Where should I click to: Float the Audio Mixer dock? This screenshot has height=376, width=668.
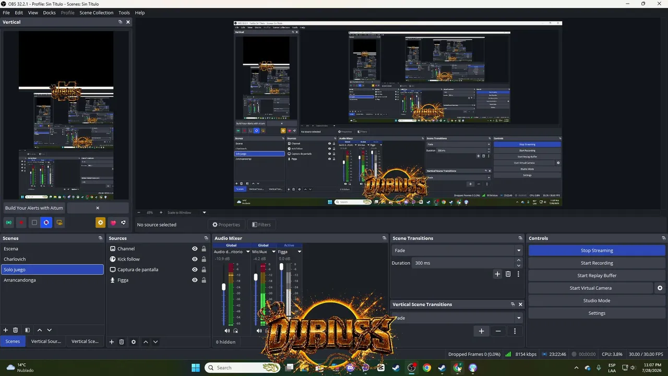[x=384, y=238]
